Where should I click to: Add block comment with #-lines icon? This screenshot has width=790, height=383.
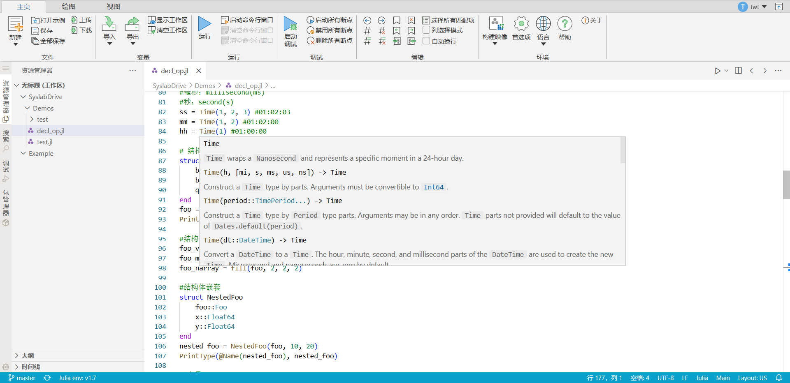click(x=367, y=41)
